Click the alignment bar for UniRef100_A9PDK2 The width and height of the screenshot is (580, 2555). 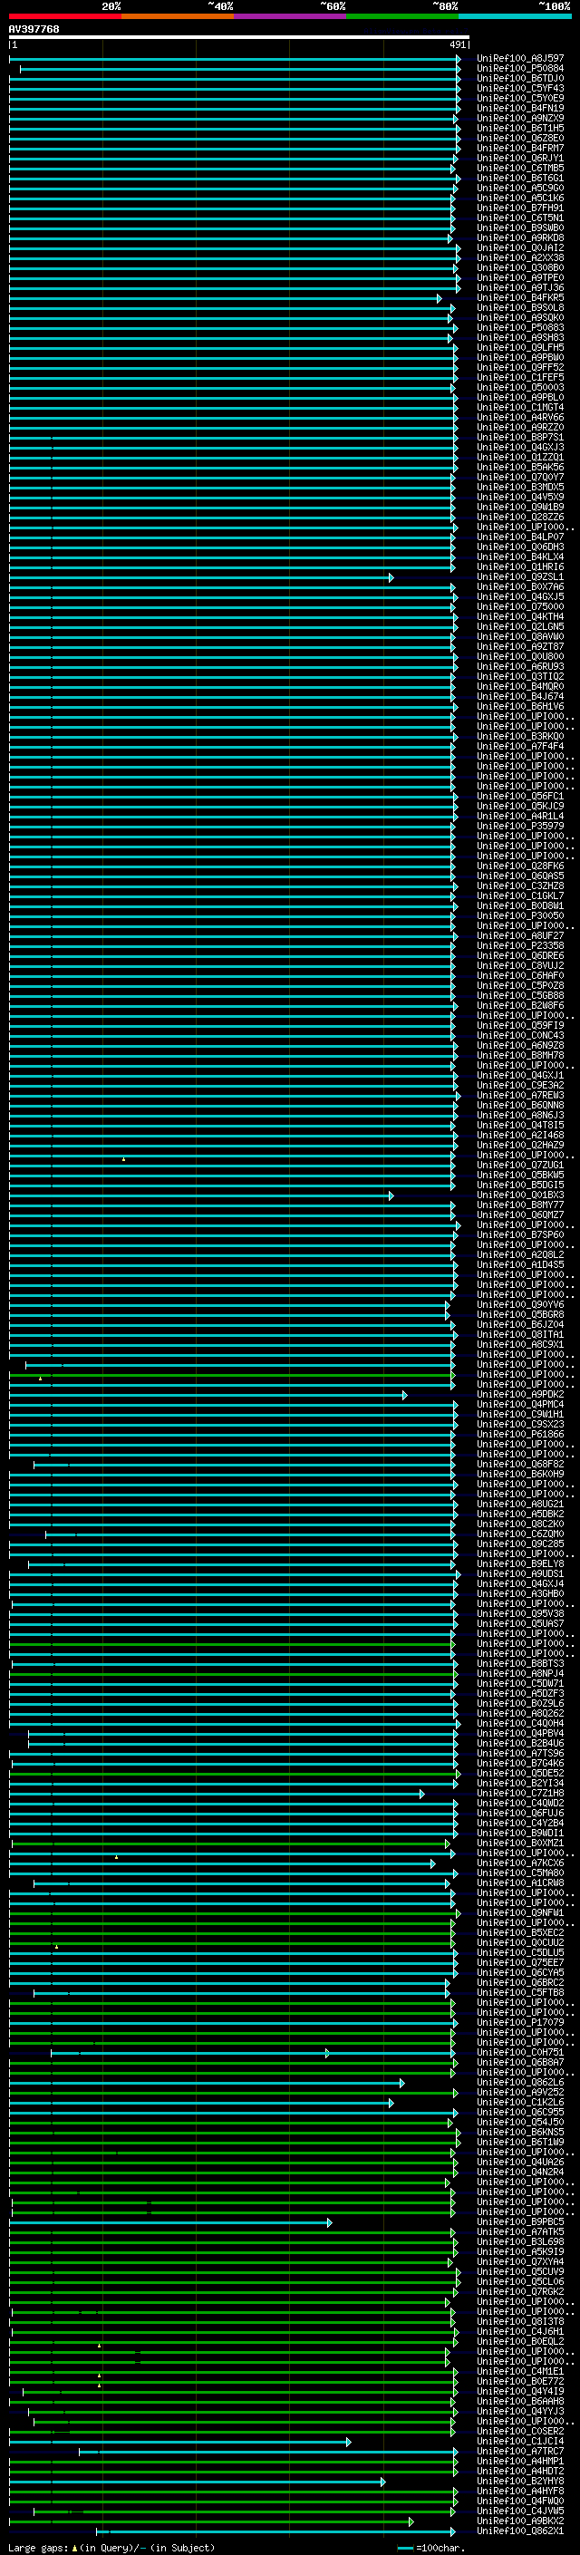tap(208, 1395)
